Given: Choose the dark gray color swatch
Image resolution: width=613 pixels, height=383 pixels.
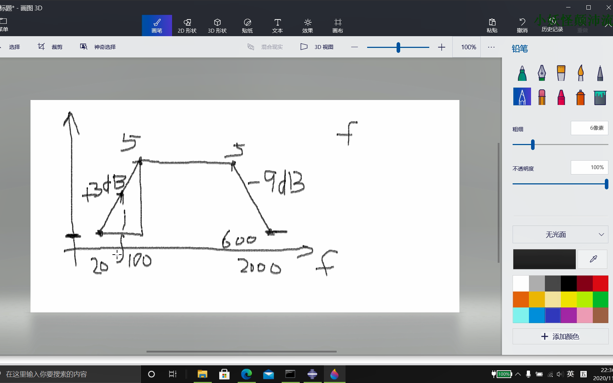Looking at the screenshot, I should (x=553, y=284).
